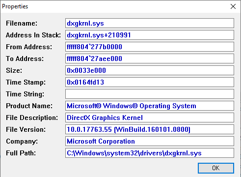
Task: Click the To Address value field
Action: point(150,59)
